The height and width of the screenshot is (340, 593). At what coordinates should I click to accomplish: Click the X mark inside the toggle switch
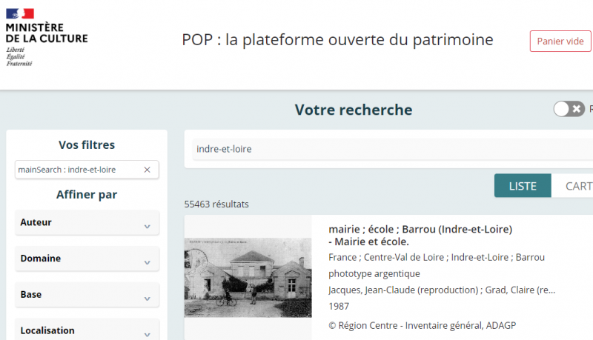pos(577,110)
